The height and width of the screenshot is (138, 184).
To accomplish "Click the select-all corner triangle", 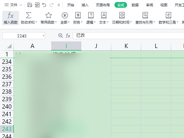I will [x=9, y=46].
